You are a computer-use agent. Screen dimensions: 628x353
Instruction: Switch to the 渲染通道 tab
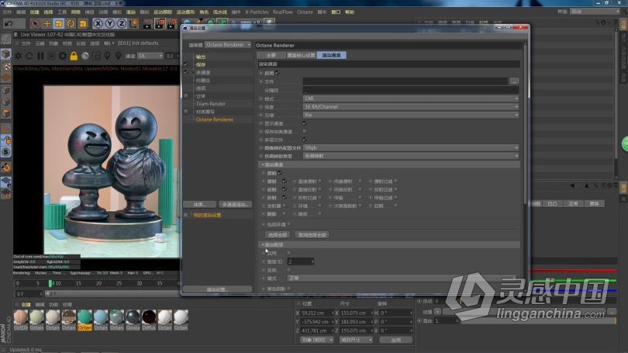(331, 55)
